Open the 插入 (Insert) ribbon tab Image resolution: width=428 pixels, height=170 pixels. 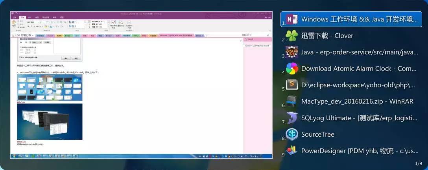pos(30,17)
